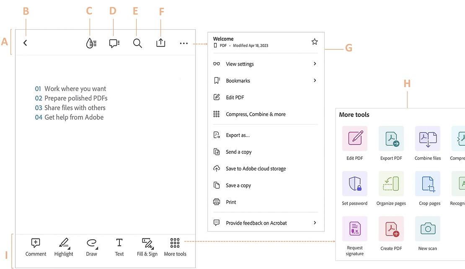Toggle the Welcome file favorite star

point(314,41)
